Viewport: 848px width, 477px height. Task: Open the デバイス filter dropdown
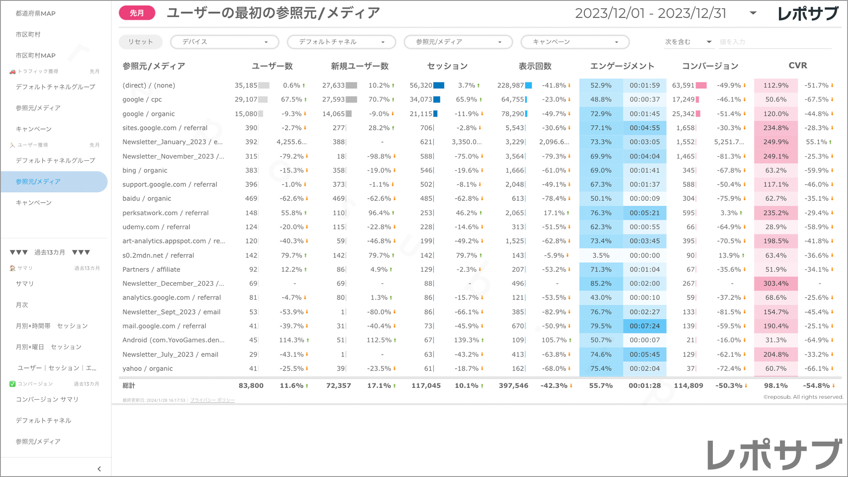224,42
